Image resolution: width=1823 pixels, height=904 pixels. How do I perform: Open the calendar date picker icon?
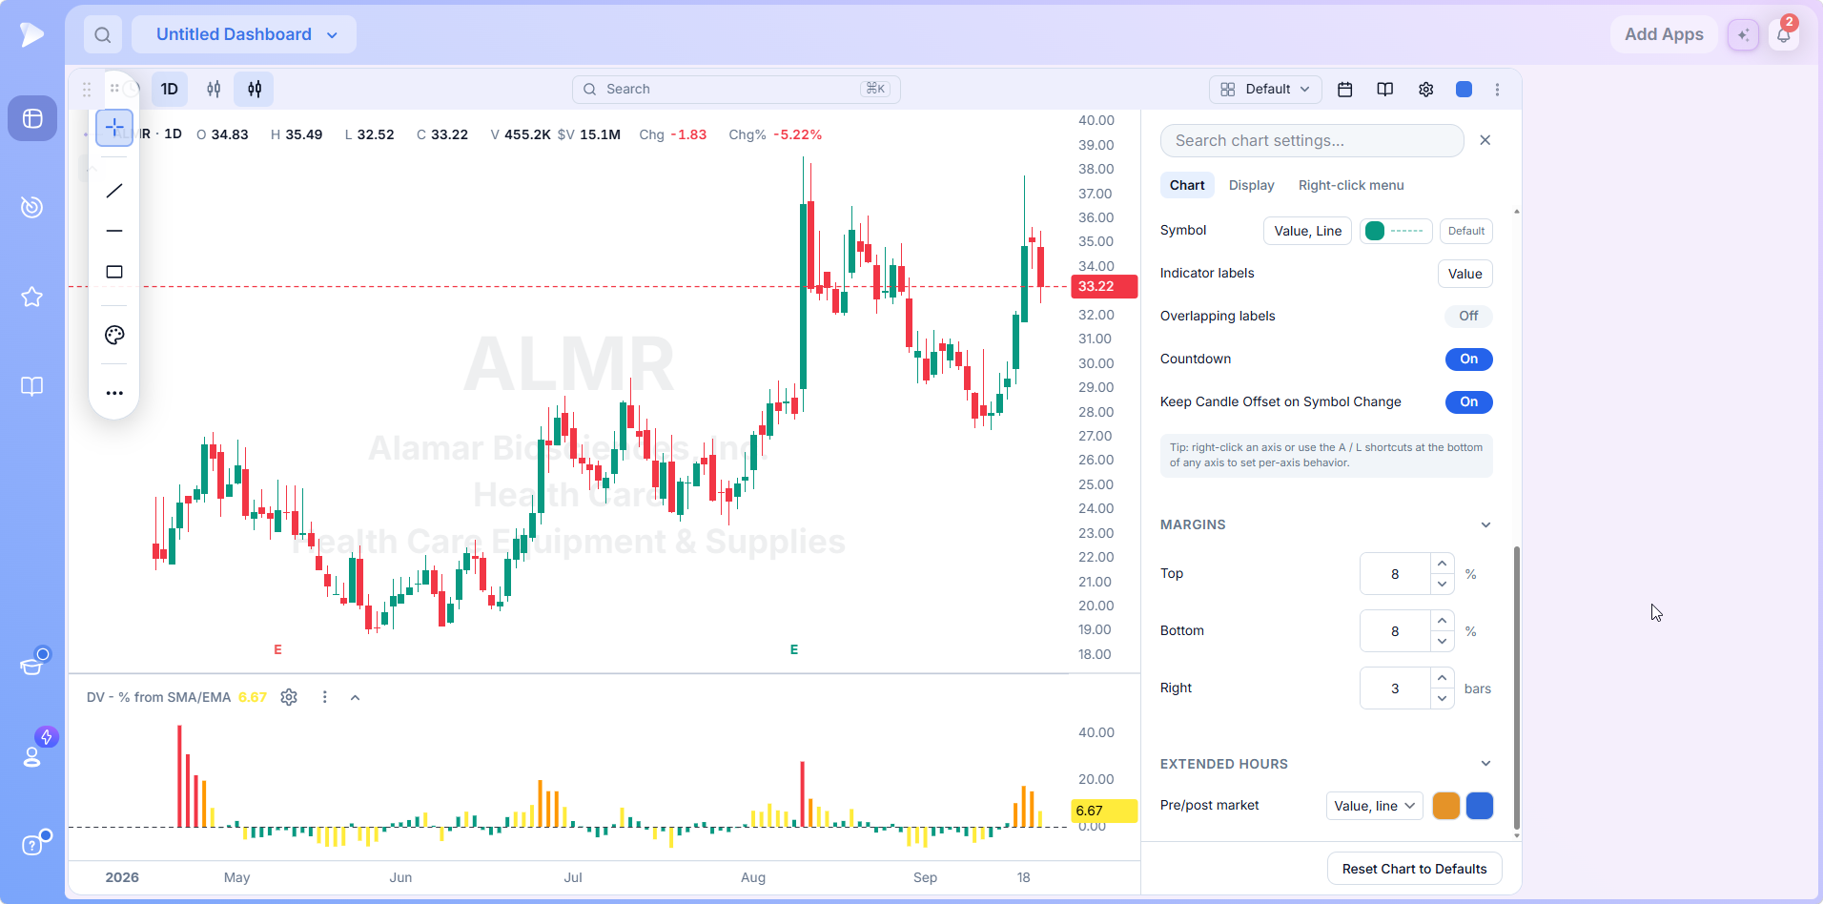(1345, 89)
